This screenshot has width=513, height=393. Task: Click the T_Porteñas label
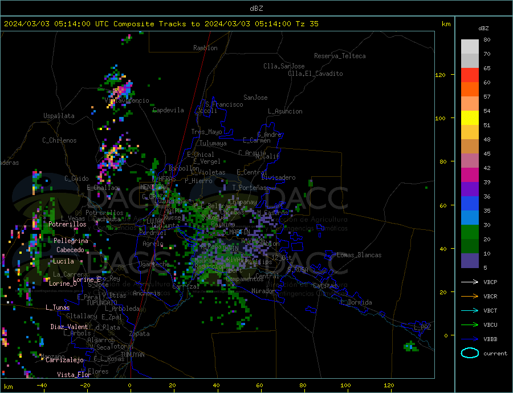[x=249, y=188]
